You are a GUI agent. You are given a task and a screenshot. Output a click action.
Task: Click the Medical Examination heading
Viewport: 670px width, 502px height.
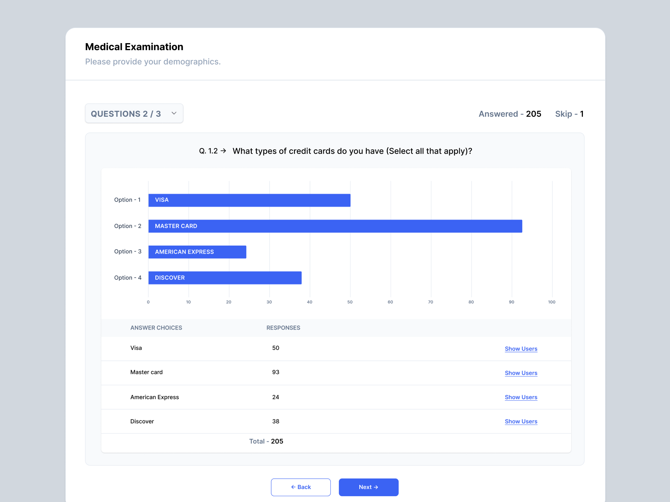tap(134, 47)
